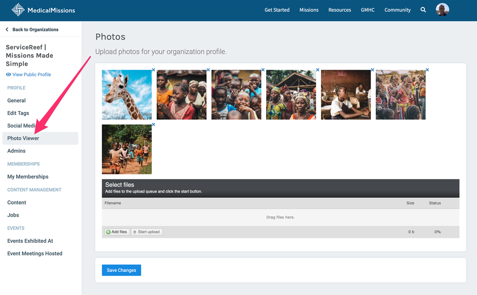The height and width of the screenshot is (295, 477).
Task: Open the Resources menu
Action: click(340, 10)
